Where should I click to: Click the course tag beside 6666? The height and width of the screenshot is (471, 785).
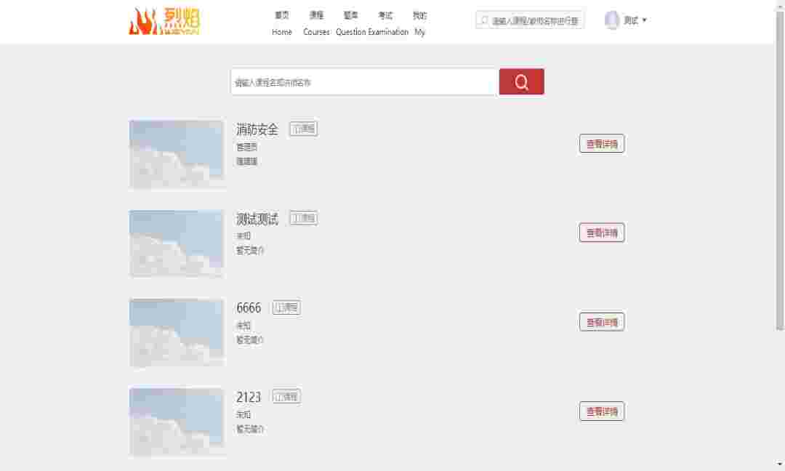[x=286, y=307]
